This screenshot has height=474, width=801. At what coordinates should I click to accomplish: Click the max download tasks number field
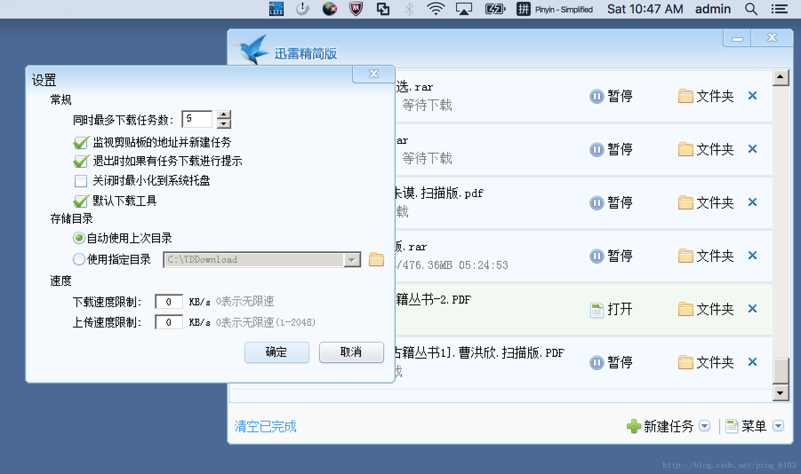197,119
